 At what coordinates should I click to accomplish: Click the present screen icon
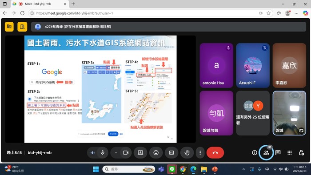pos(140,153)
